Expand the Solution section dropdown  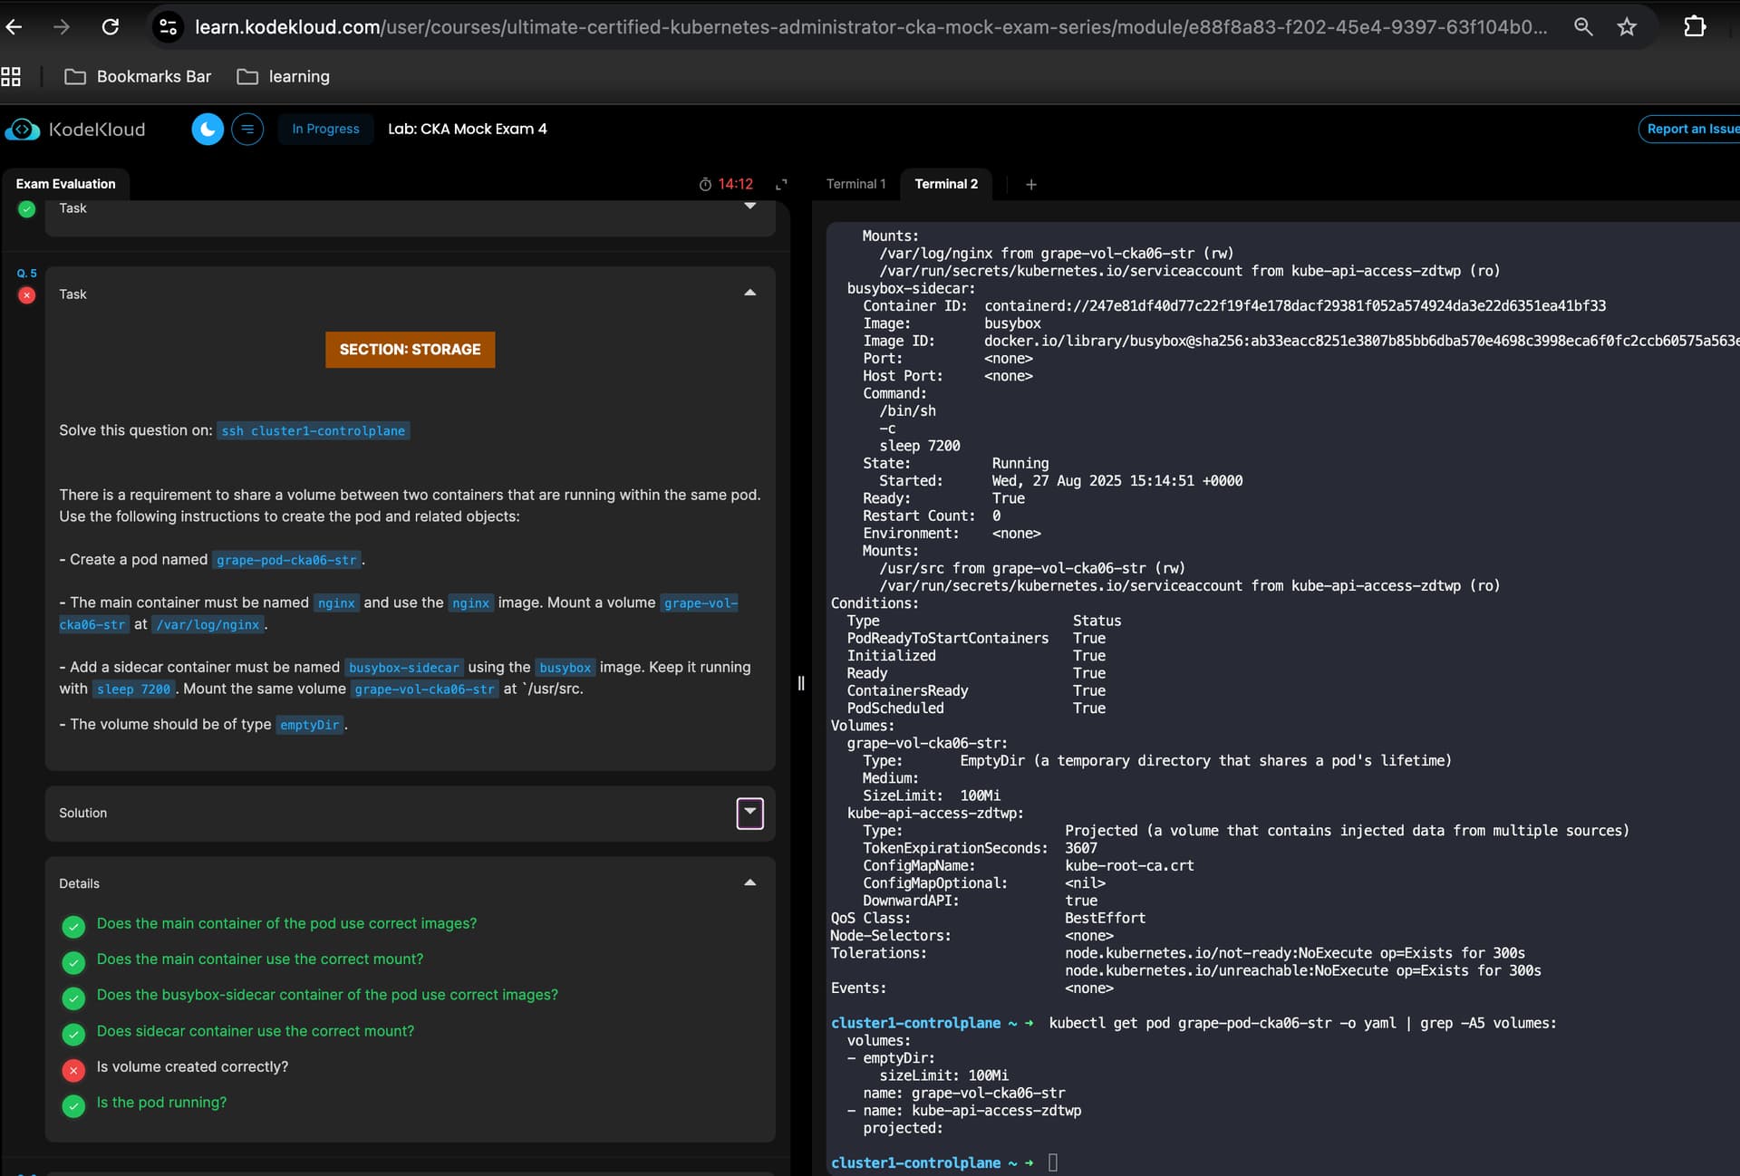tap(749, 813)
